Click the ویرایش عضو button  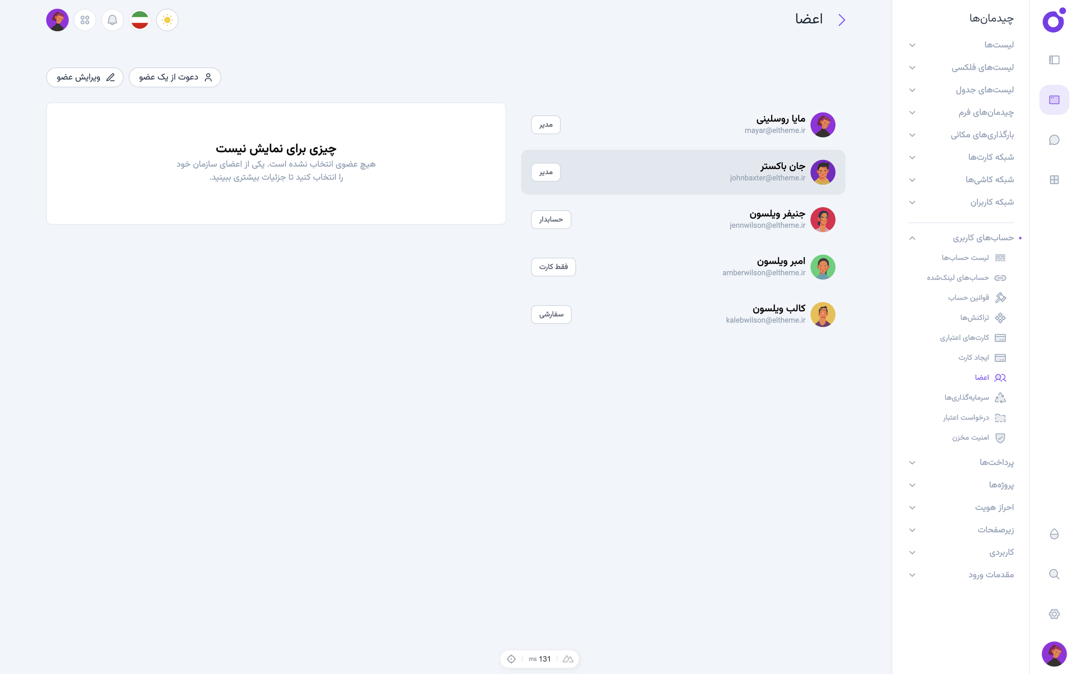(84, 77)
